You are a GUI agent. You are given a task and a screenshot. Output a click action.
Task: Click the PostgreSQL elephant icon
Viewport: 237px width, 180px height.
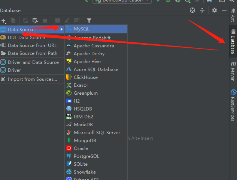pyautogui.click(x=69, y=156)
